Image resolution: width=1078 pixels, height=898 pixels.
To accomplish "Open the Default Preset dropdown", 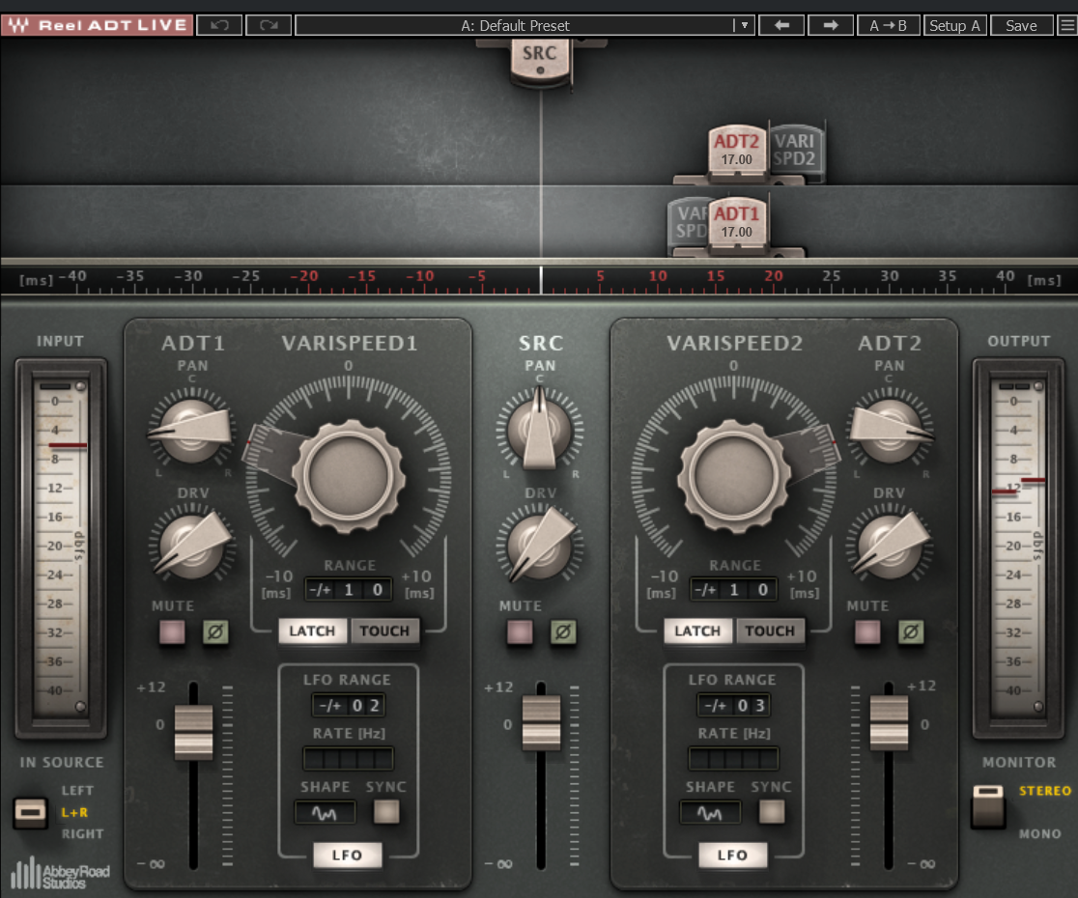I will point(525,25).
